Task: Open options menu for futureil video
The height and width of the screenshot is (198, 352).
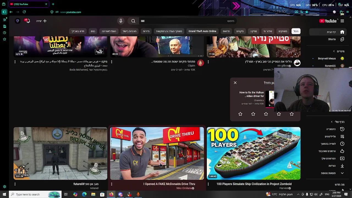Action: [x=15, y=184]
